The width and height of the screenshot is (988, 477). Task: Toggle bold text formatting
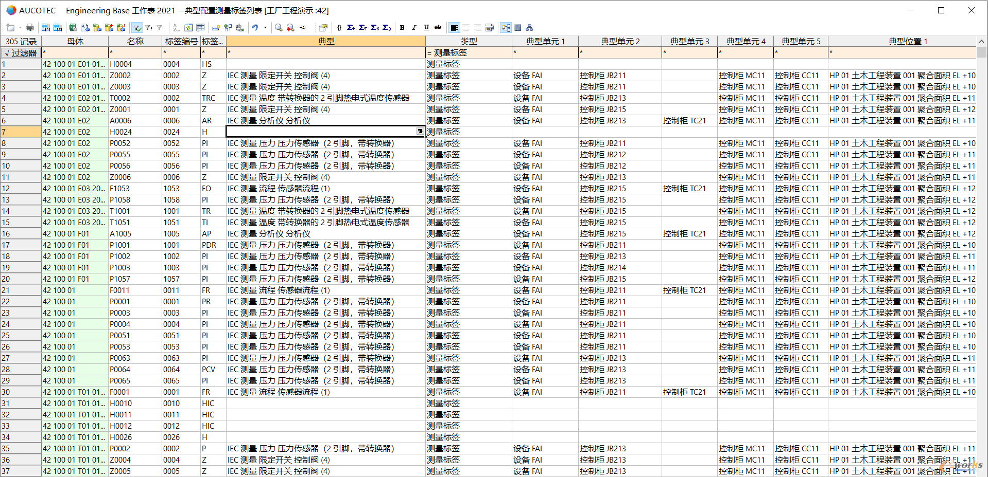tap(402, 28)
